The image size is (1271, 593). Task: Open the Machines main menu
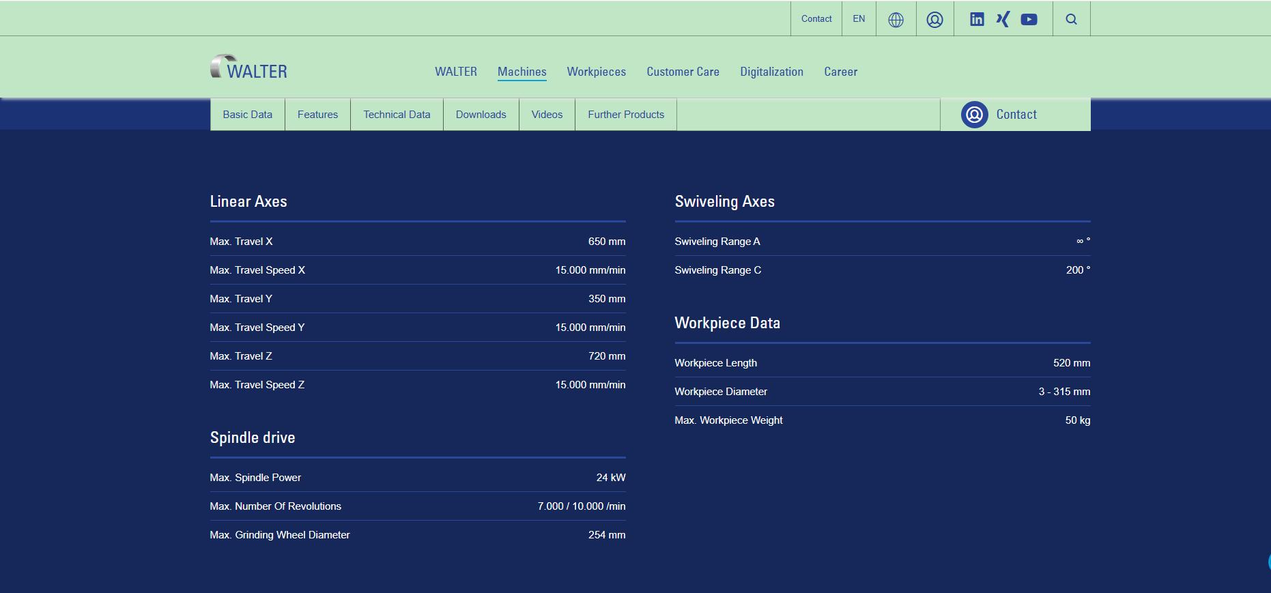pyautogui.click(x=522, y=72)
